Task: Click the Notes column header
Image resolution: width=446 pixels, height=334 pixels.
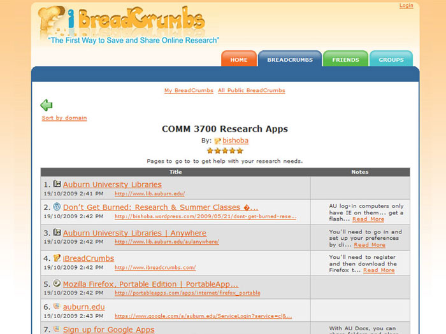Action: (x=360, y=172)
